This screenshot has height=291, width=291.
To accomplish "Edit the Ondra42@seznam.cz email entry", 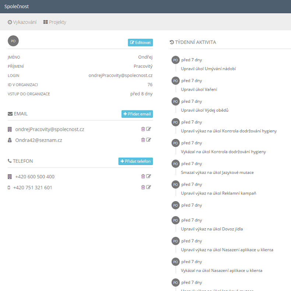I will pyautogui.click(x=149, y=140).
